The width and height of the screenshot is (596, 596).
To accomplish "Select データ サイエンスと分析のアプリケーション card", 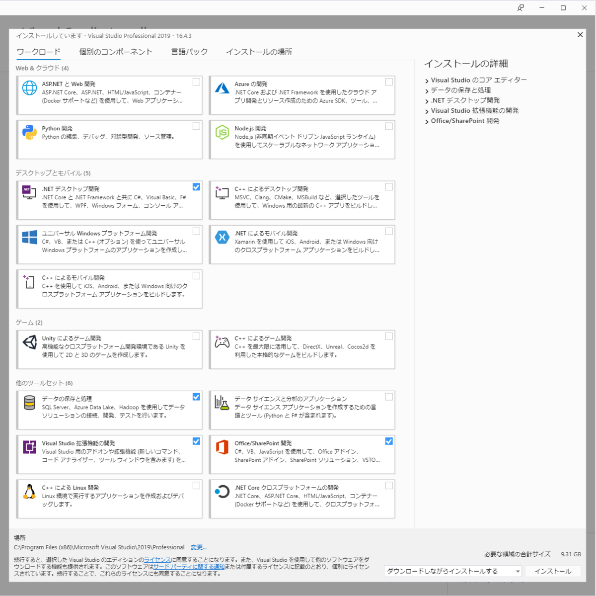I will point(302,410).
